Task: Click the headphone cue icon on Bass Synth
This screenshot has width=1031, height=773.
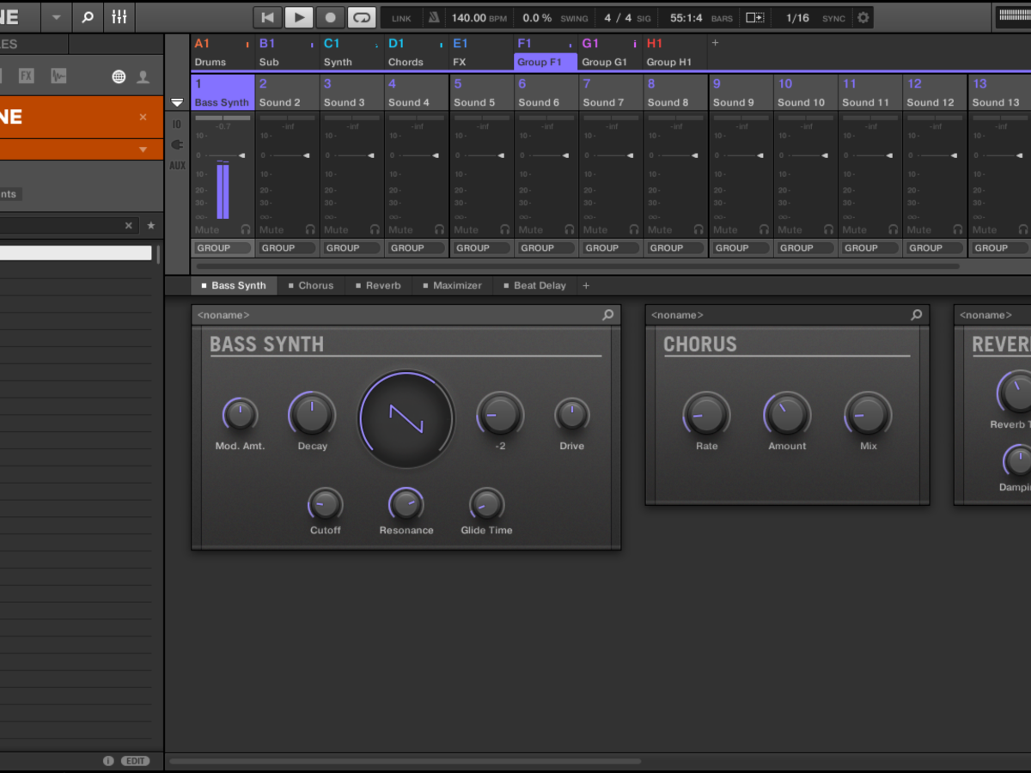Action: pos(246,229)
